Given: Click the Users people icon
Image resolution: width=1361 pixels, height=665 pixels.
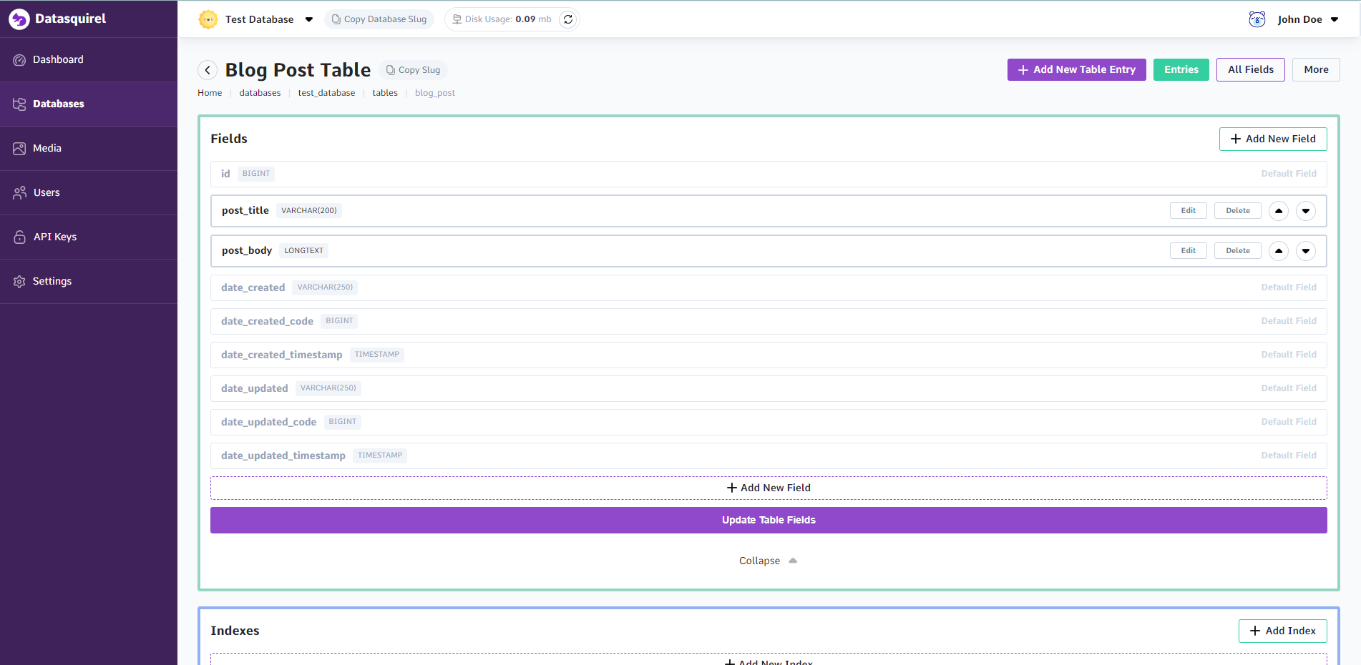Looking at the screenshot, I should click(19, 193).
